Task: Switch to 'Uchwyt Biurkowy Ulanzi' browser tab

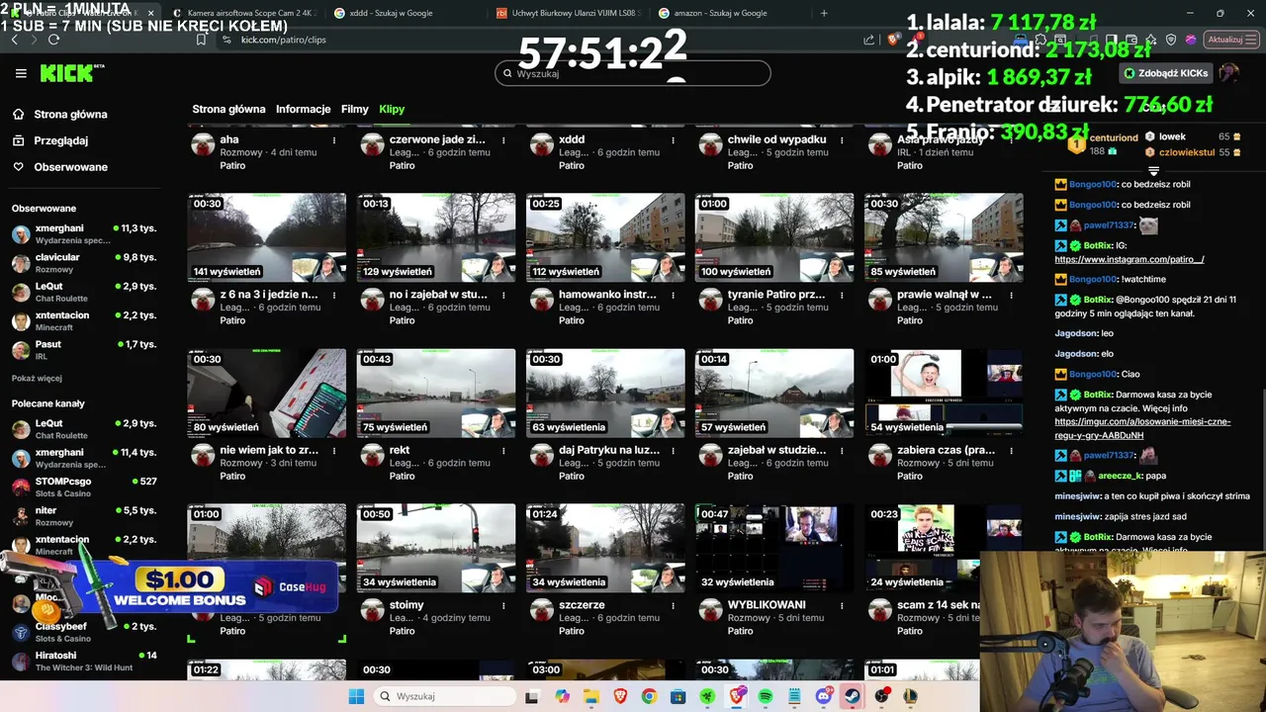Action: [568, 13]
